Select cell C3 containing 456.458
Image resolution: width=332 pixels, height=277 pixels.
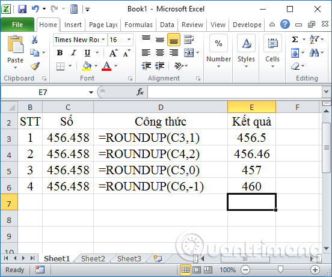coord(68,138)
